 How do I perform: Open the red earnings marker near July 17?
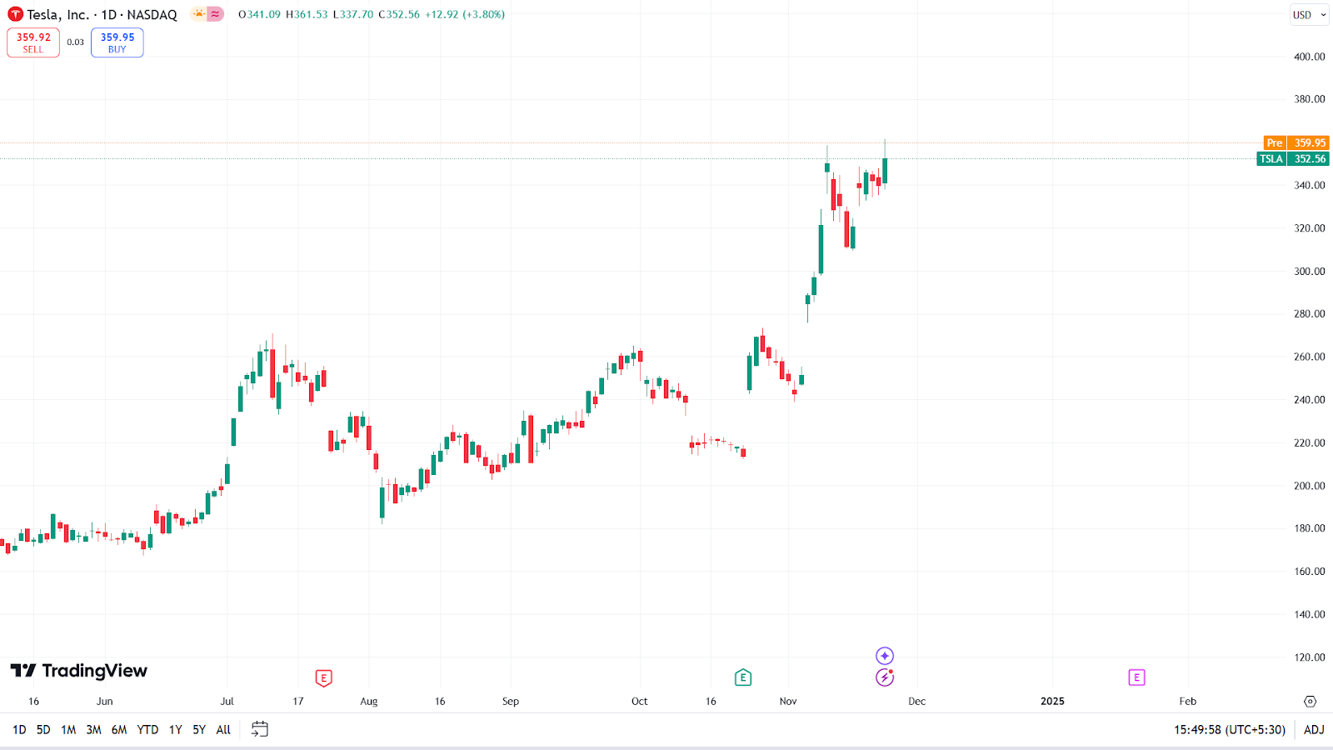point(324,678)
